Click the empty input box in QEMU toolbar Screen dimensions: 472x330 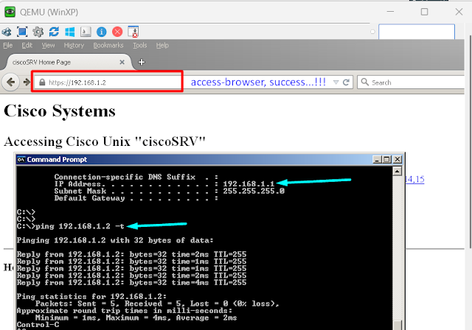(x=417, y=32)
